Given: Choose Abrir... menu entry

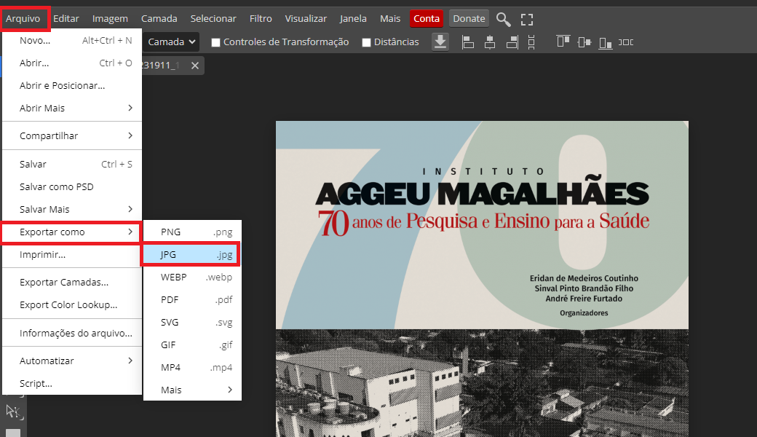Looking at the screenshot, I should click(72, 63).
